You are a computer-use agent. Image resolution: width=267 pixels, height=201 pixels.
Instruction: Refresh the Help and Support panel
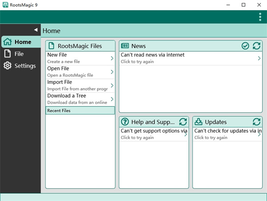pos(182,122)
